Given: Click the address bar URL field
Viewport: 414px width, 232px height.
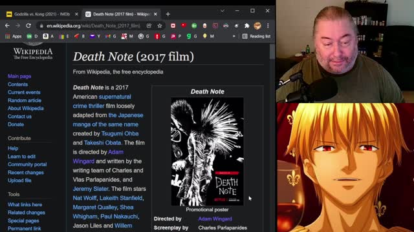Looking at the screenshot, I should (93, 26).
